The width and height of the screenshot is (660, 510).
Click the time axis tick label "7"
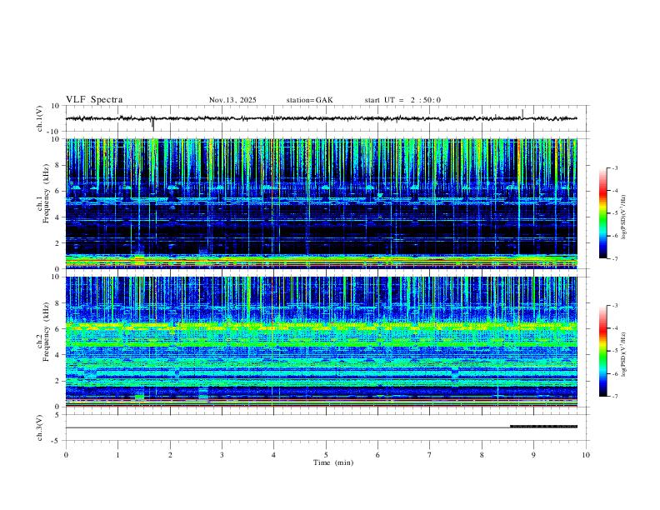[x=430, y=455]
